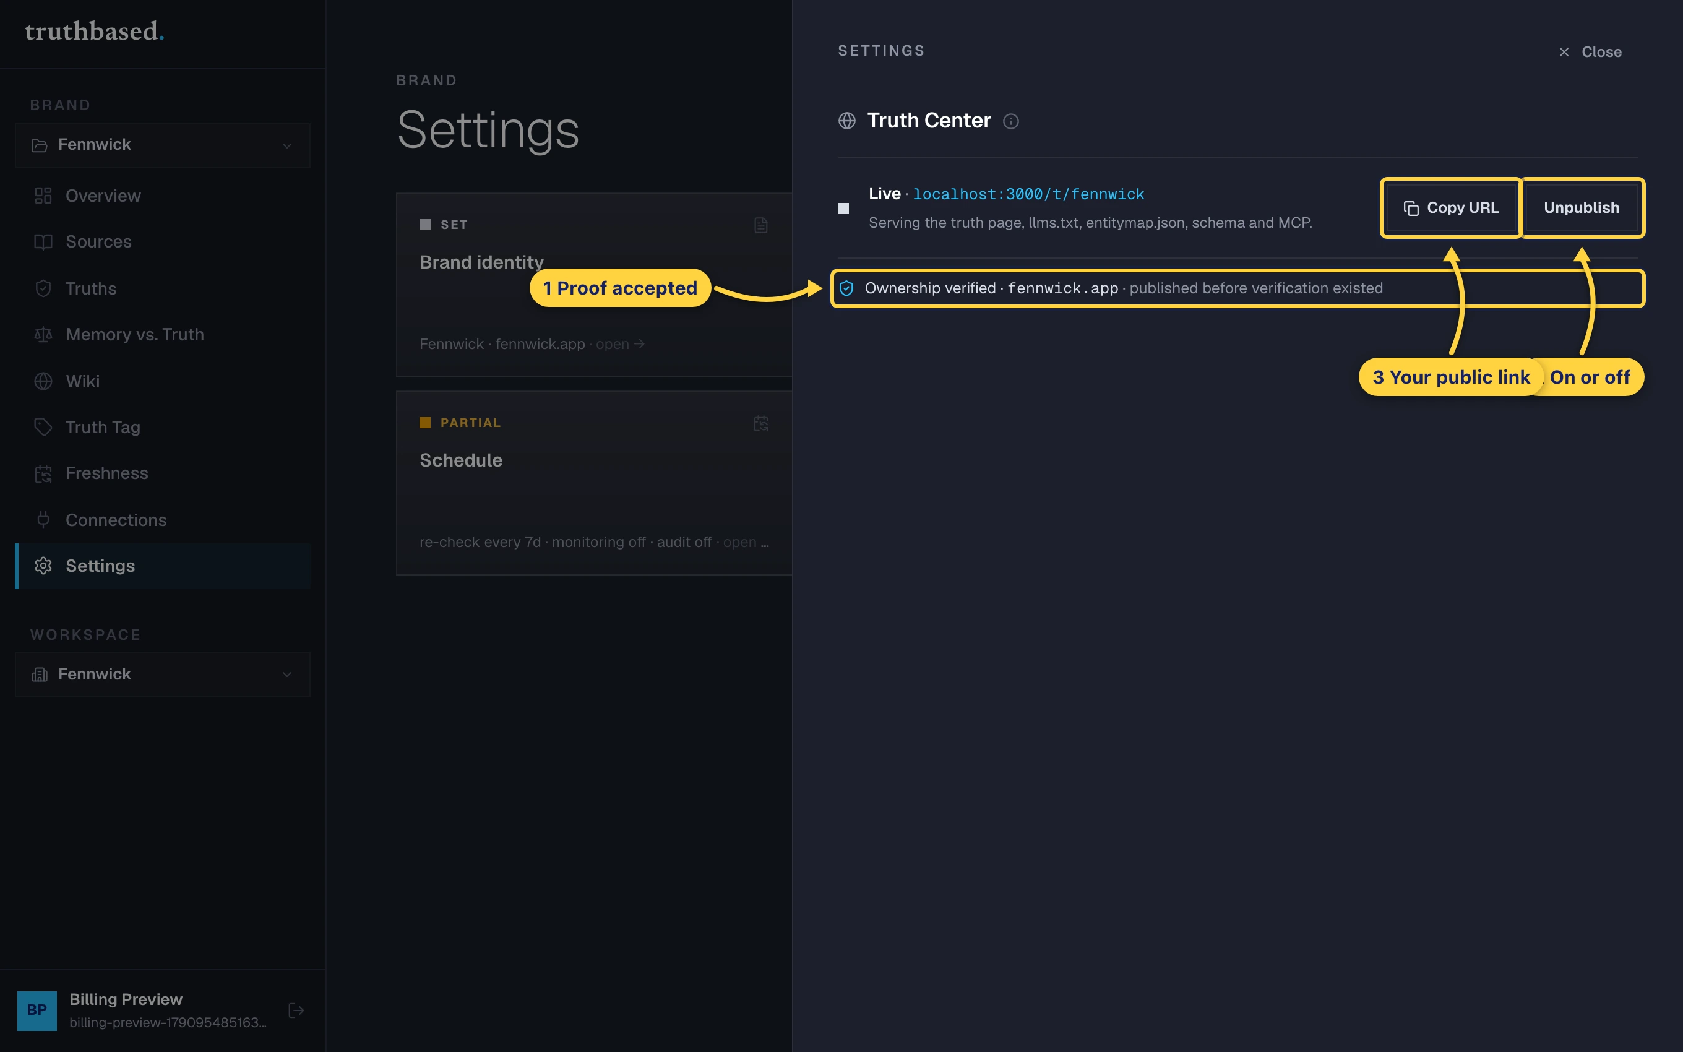Go to the Wiki page
This screenshot has height=1052, width=1683.
tap(162, 381)
